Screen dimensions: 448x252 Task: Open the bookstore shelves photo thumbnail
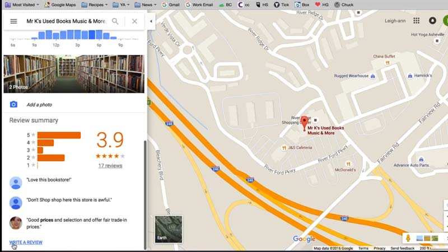(x=74, y=74)
